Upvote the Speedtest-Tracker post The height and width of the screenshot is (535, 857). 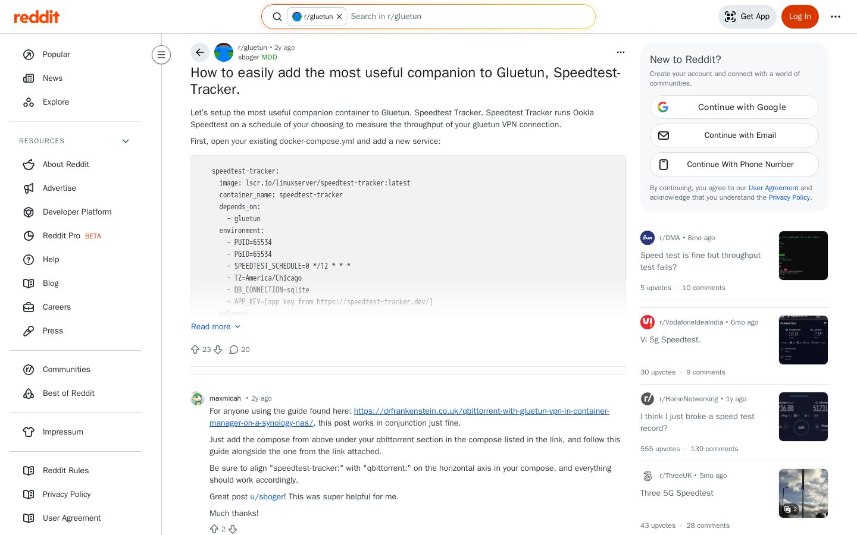(195, 350)
